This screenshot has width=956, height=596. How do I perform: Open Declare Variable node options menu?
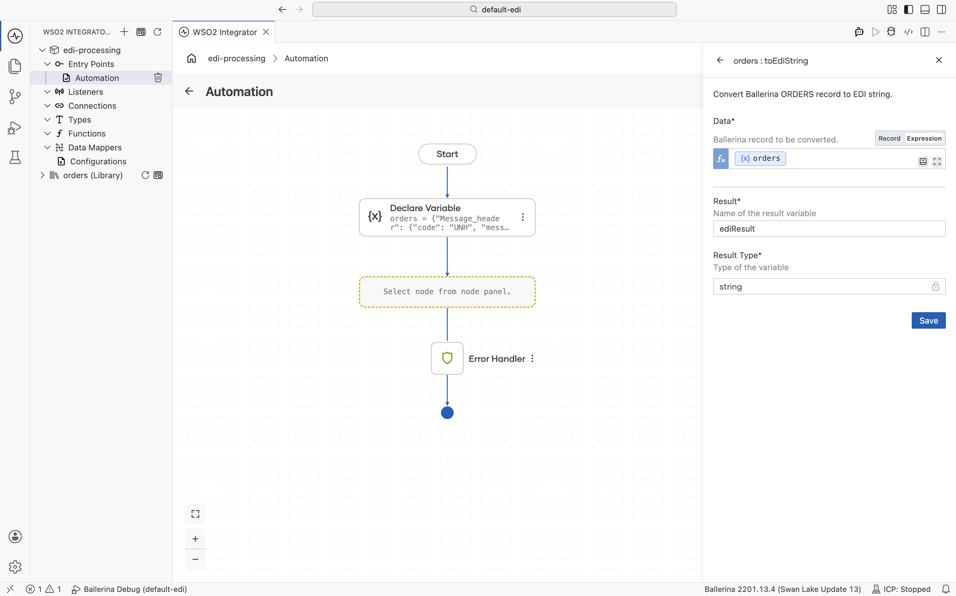pos(523,217)
